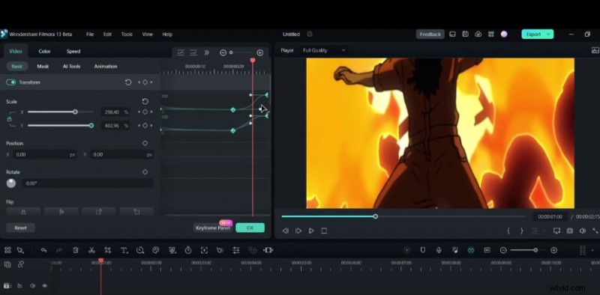Delete selected clip with trash icon

76,250
